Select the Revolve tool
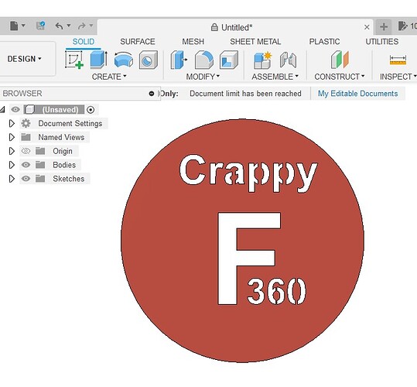The image size is (417, 387). 124,60
